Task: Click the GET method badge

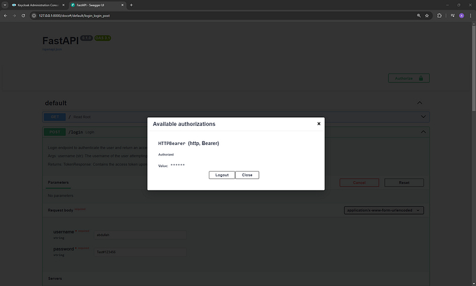Action: pyautogui.click(x=54, y=116)
